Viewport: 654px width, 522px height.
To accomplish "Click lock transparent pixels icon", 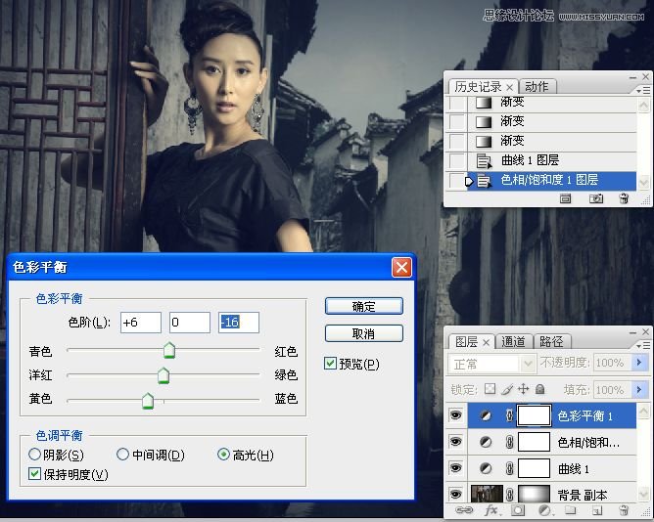I will pyautogui.click(x=490, y=389).
